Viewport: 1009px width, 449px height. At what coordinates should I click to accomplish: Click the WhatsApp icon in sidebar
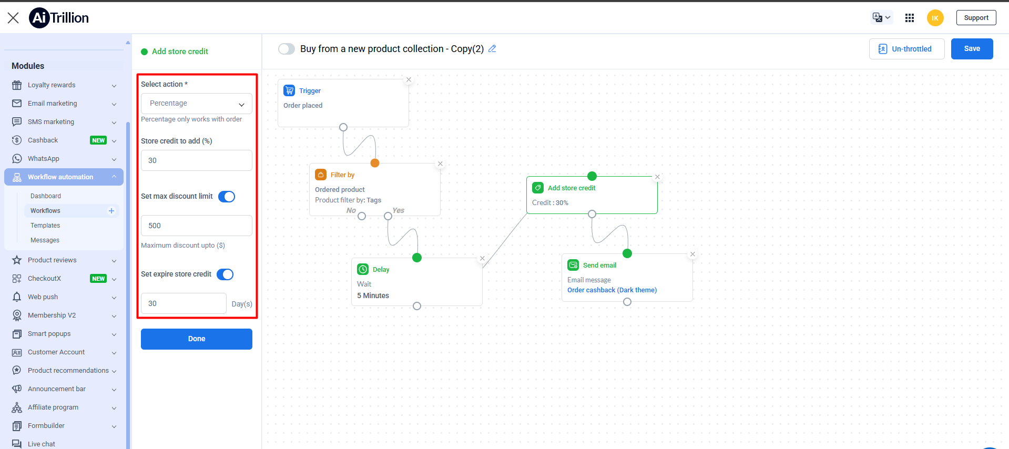17,159
